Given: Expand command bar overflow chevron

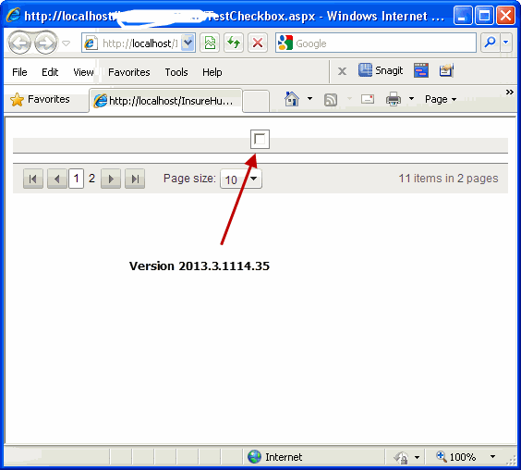Looking at the screenshot, I should tap(509, 93).
